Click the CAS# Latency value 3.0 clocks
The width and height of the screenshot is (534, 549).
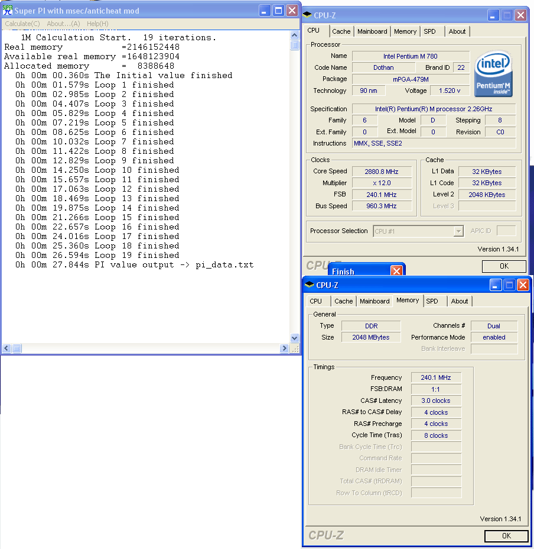[436, 401]
